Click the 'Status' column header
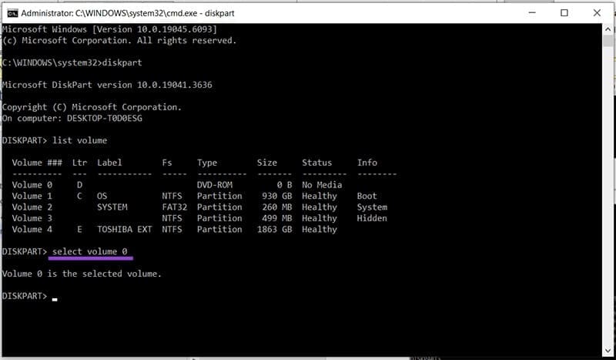 pos(317,163)
